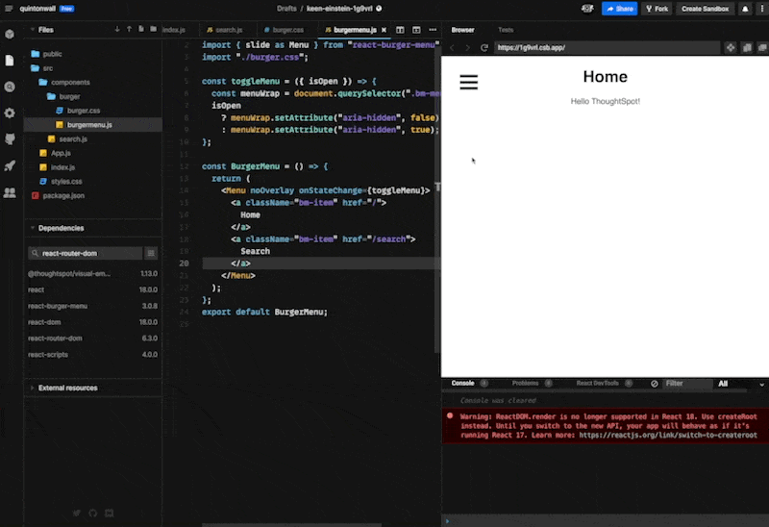Open the hamburger menu at top left

[9, 9]
